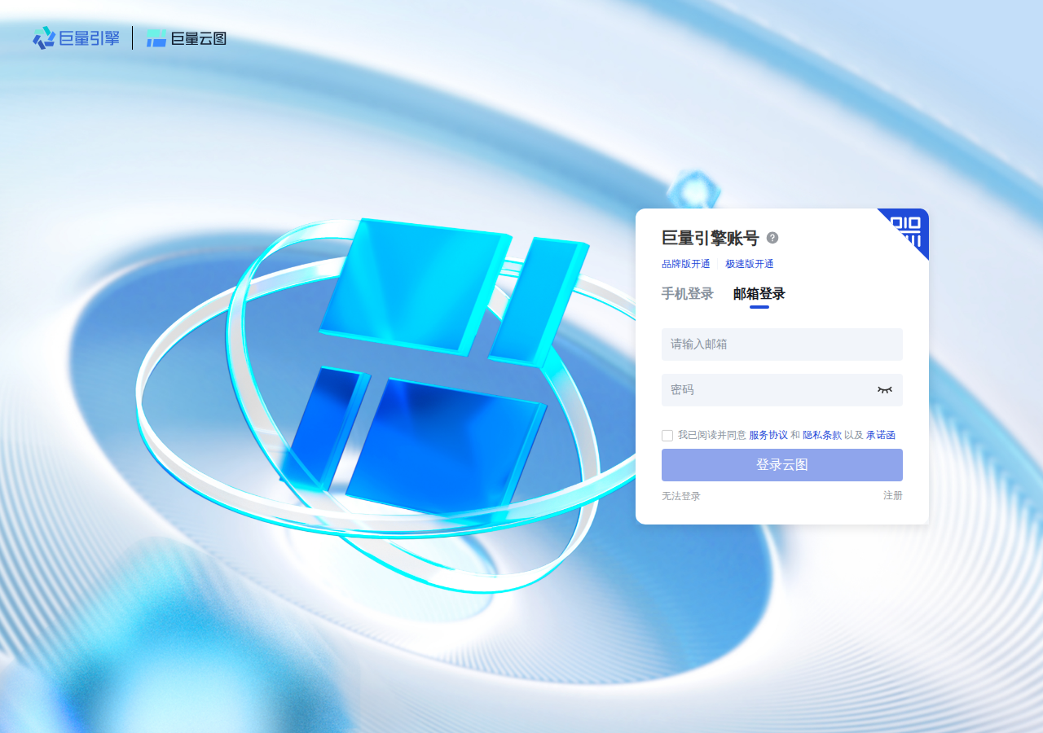Click the 巨量云图 logo
This screenshot has height=733, width=1043.
pyautogui.click(x=186, y=37)
